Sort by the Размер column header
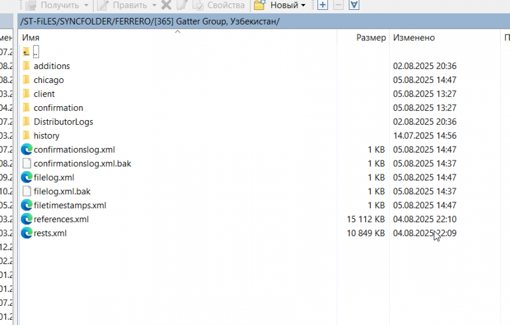The width and height of the screenshot is (510, 325). [x=371, y=38]
